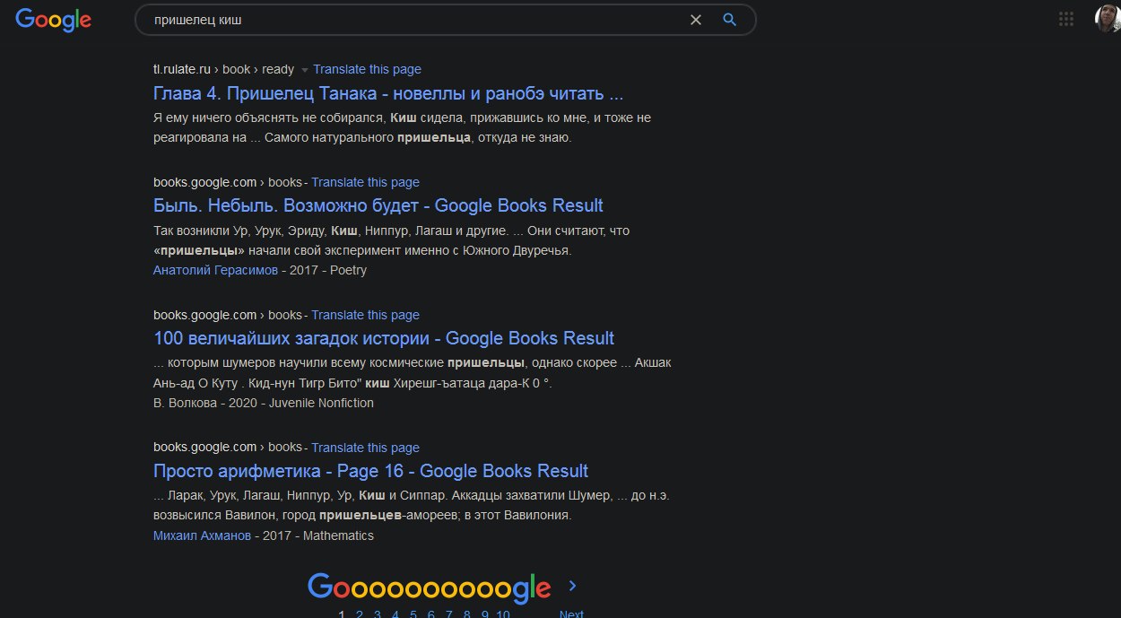The width and height of the screenshot is (1121, 618).
Task: Click the Next pagination link
Action: pos(571,614)
